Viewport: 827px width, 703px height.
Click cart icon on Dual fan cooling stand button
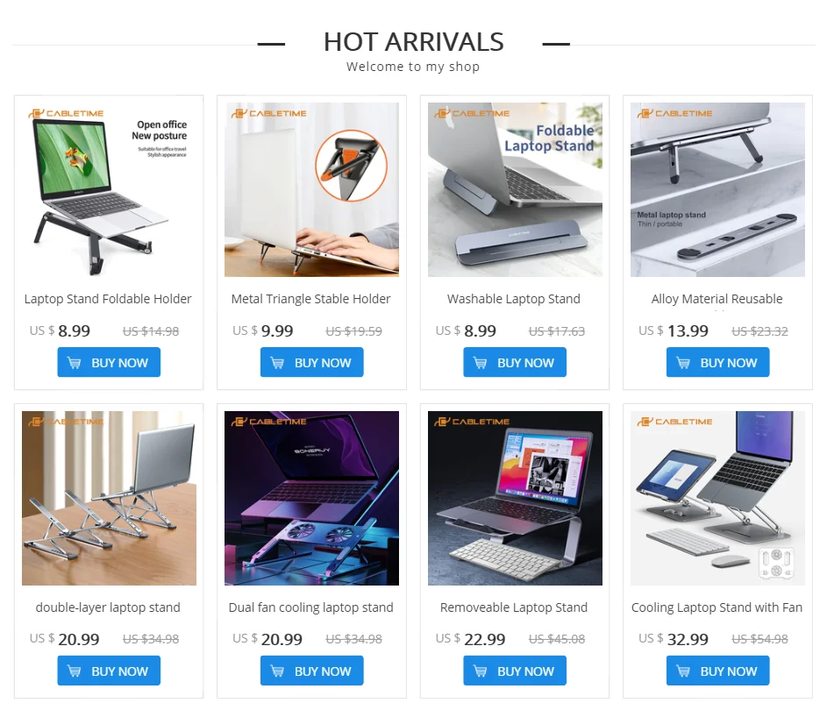[x=277, y=671]
